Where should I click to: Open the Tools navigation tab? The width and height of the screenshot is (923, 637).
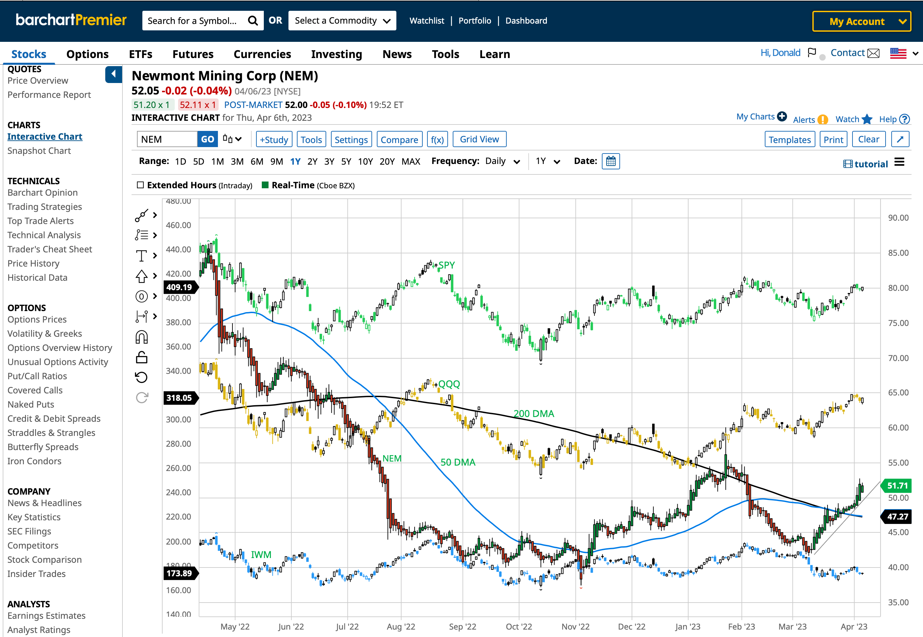pyautogui.click(x=445, y=54)
